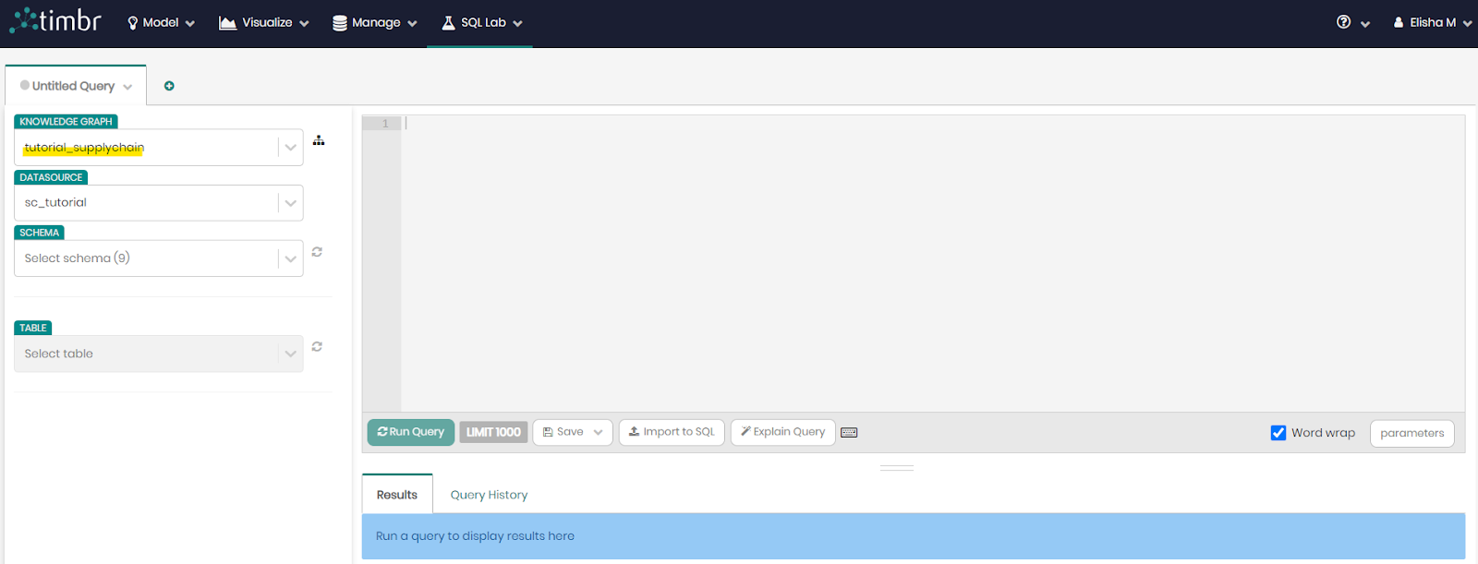Expand the Knowledge Graph dropdown
The height and width of the screenshot is (564, 1478).
pyautogui.click(x=290, y=148)
